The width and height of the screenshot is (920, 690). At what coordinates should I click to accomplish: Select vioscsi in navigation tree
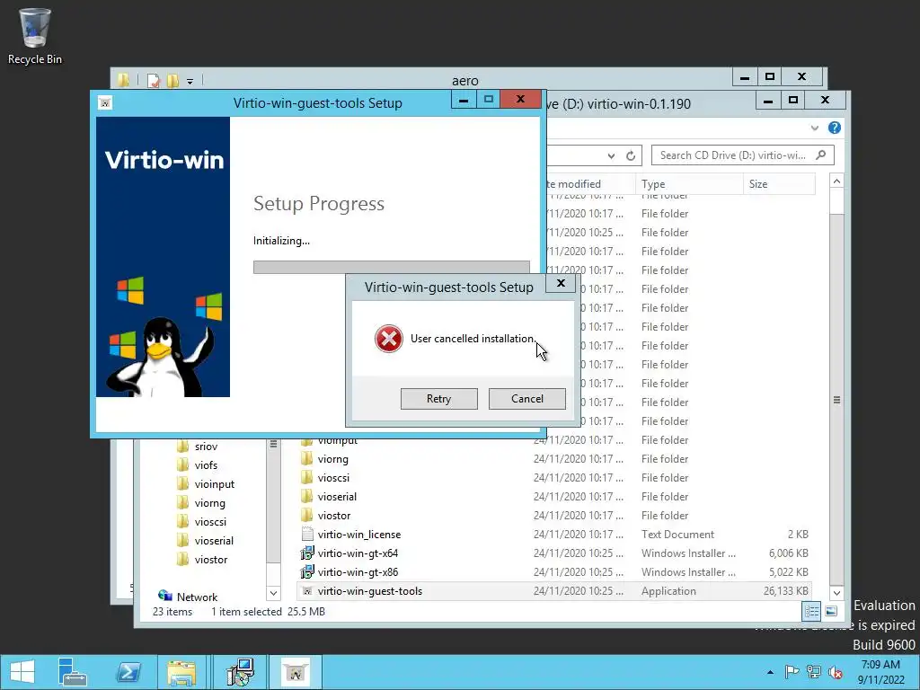[x=210, y=522]
